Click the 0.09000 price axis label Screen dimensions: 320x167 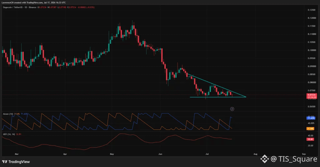312,66
